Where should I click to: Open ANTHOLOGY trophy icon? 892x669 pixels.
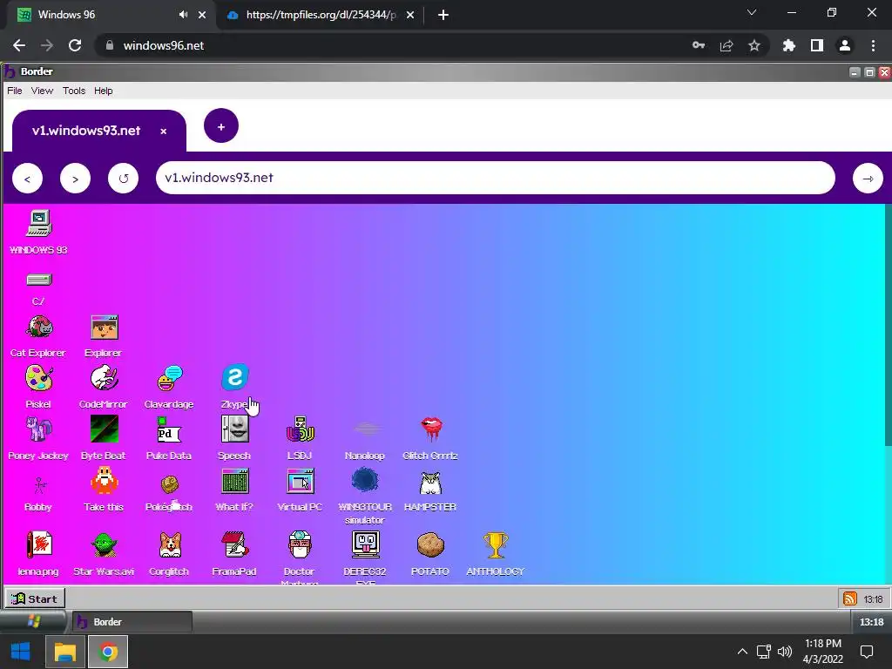pyautogui.click(x=496, y=545)
